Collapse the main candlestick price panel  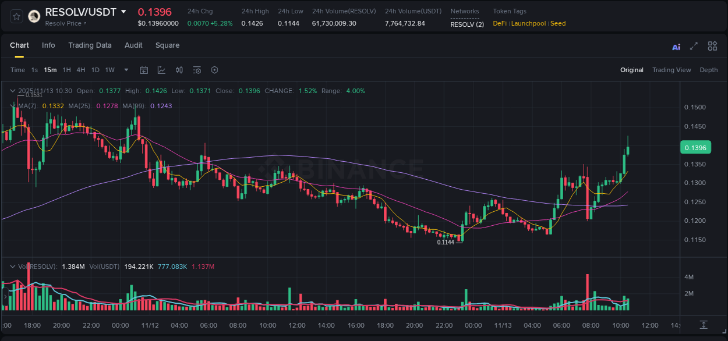click(x=12, y=91)
